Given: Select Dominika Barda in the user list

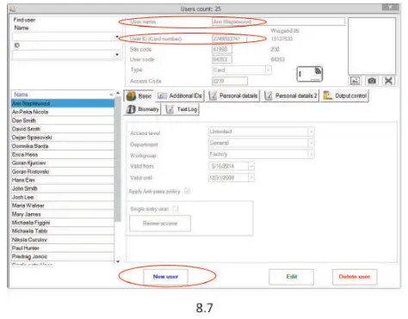Looking at the screenshot, I should pyautogui.click(x=63, y=146).
